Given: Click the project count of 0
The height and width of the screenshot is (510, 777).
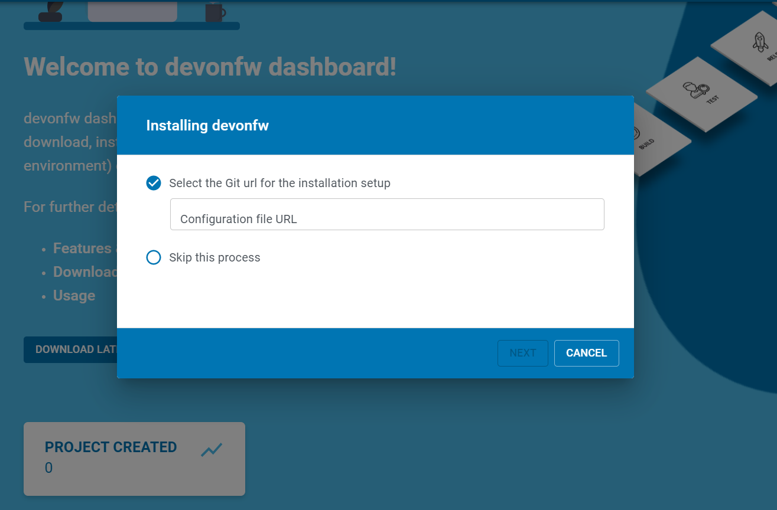Looking at the screenshot, I should (x=48, y=468).
